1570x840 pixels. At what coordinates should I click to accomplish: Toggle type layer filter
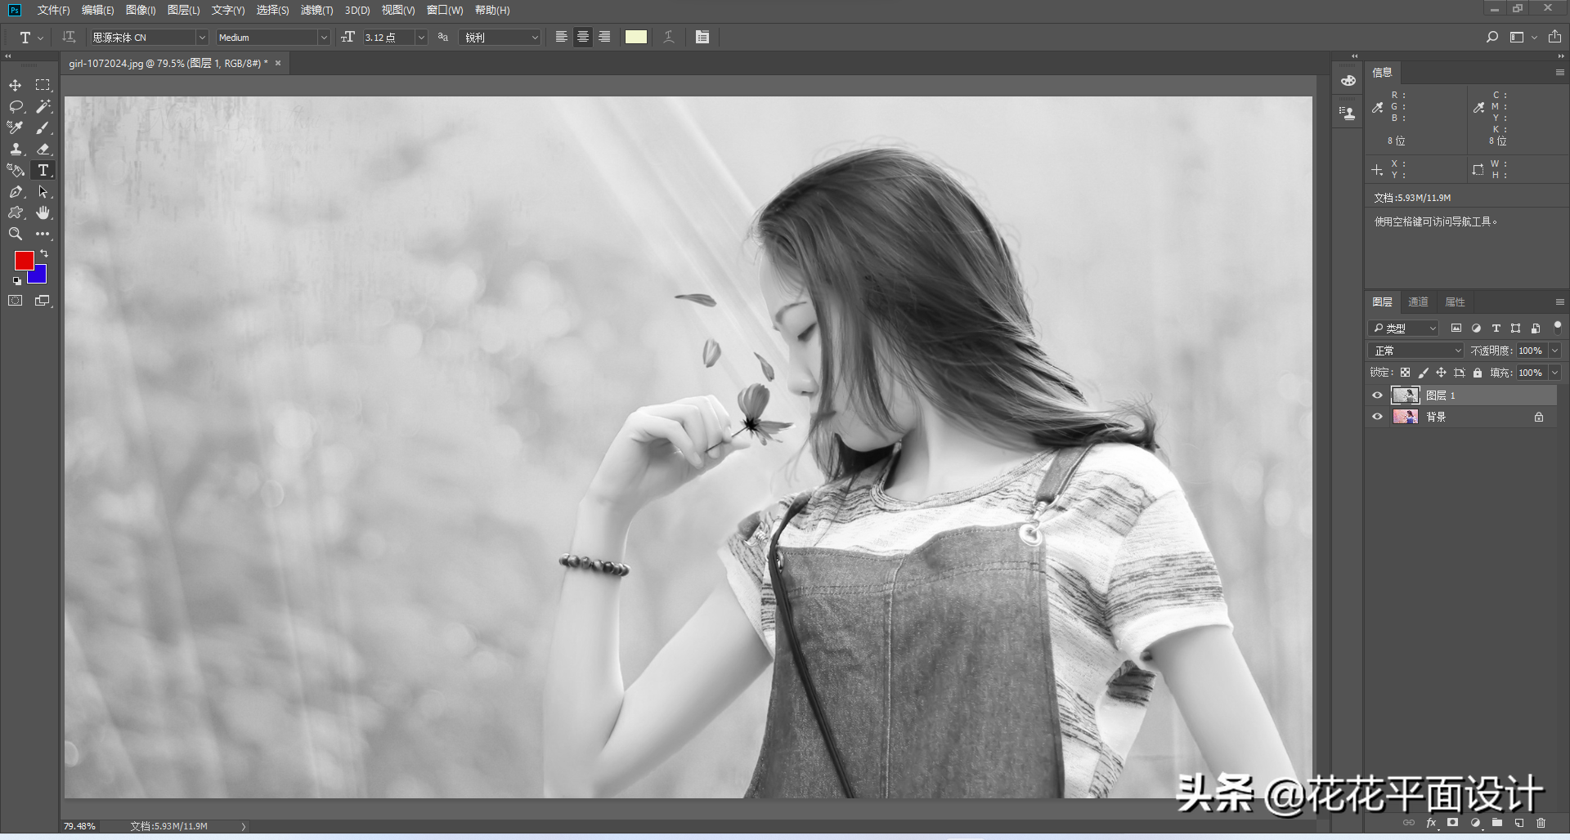1496,328
